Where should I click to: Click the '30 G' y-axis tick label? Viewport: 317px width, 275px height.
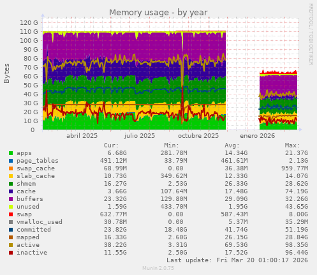pos(31,103)
